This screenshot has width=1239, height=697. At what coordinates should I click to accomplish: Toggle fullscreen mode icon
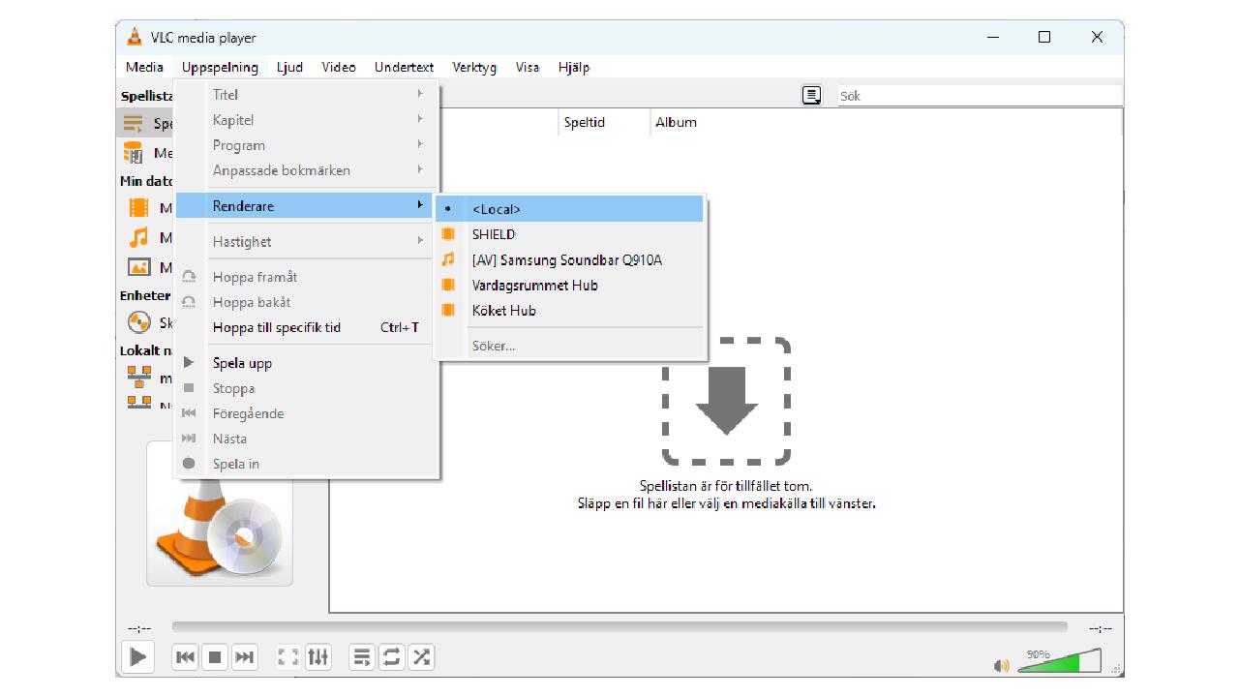point(287,657)
